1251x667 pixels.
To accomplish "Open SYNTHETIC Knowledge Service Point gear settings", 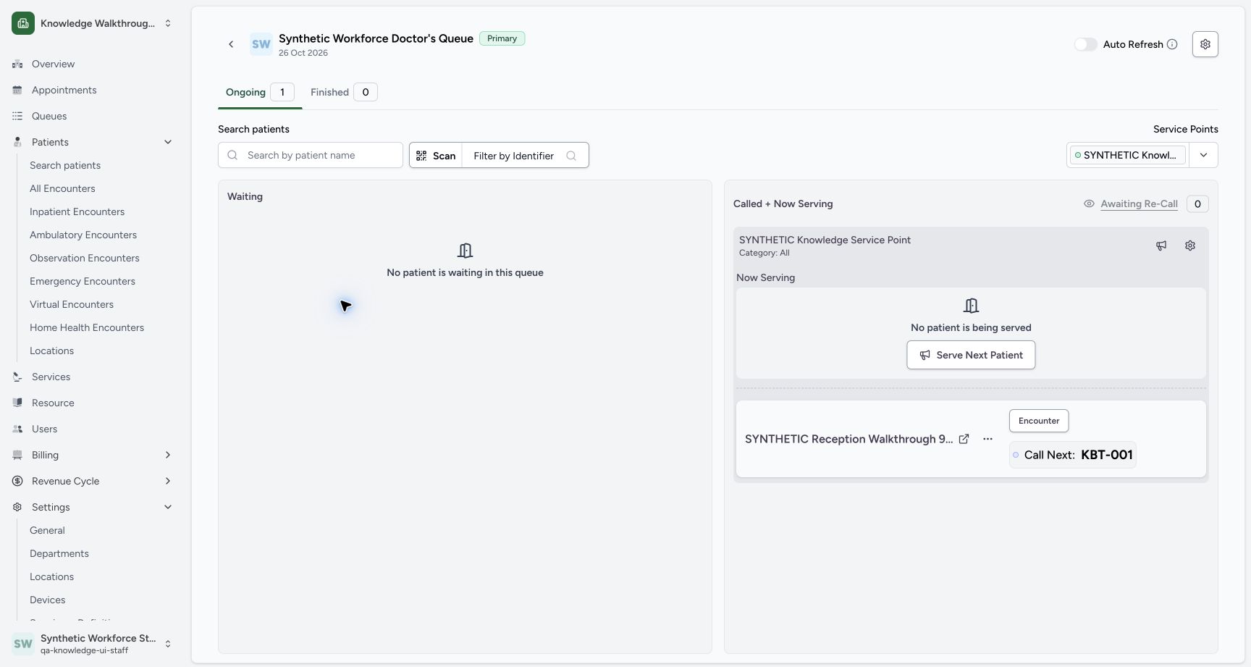I will pyautogui.click(x=1190, y=246).
